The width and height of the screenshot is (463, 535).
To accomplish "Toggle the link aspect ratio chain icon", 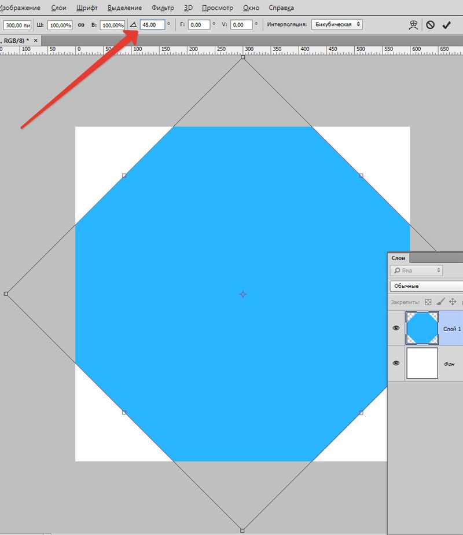I will tap(81, 25).
